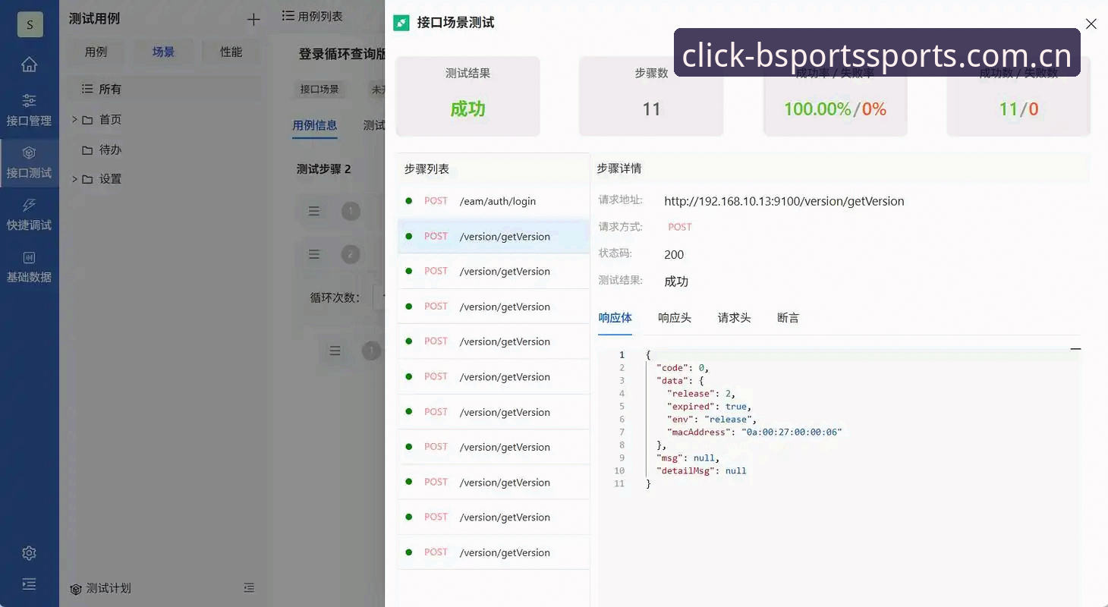The width and height of the screenshot is (1108, 607).
Task: Select the highlighted /version/getVersion step
Action: 493,236
